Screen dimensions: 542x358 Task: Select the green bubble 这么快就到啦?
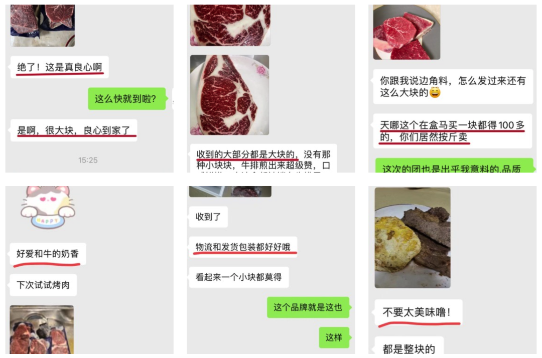pyautogui.click(x=127, y=99)
